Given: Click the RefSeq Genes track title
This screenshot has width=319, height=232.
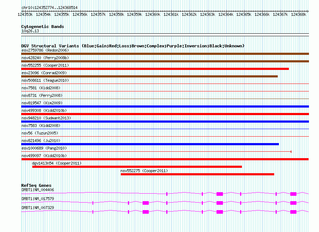Looking at the screenshot, I should click(36, 185).
